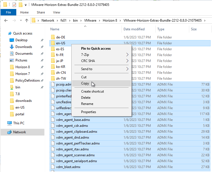Expand the chevron after fs01 breadcrumb

click(x=70, y=20)
